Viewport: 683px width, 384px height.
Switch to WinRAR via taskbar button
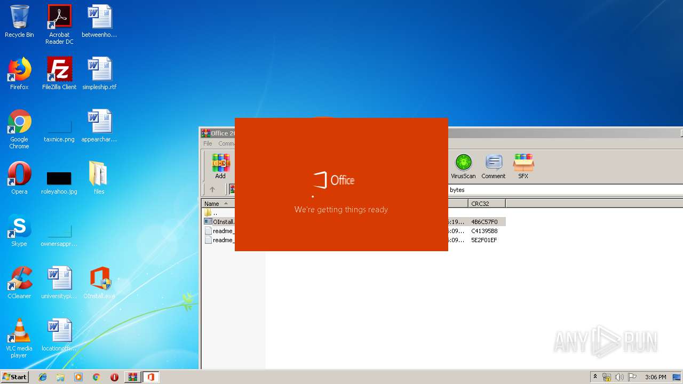coord(132,377)
